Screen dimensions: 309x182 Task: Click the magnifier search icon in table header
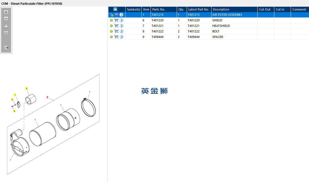coord(116,9)
